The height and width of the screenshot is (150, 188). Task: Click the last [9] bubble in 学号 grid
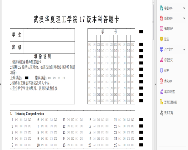click(x=133, y=101)
